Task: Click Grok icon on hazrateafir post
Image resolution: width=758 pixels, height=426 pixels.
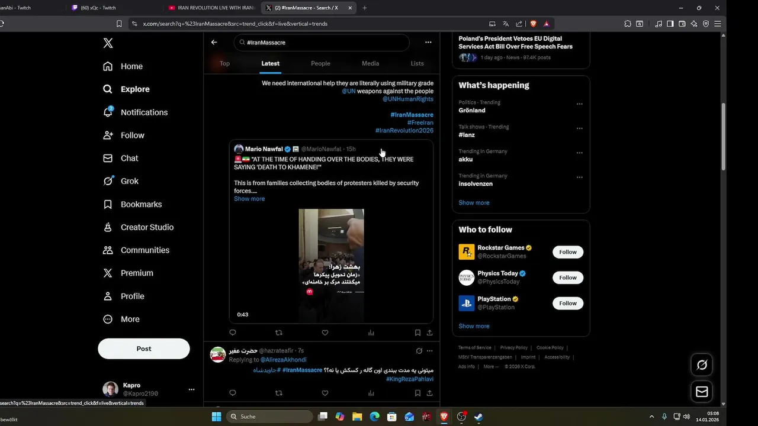Action: 419,351
